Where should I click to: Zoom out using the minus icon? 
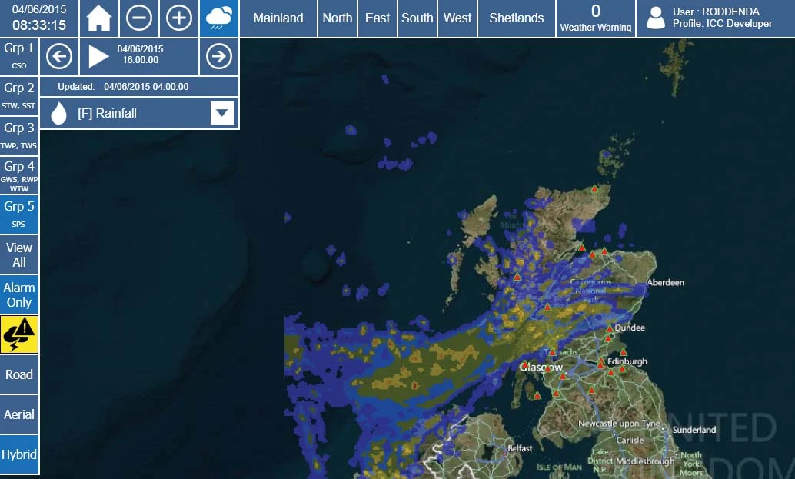coord(139,18)
